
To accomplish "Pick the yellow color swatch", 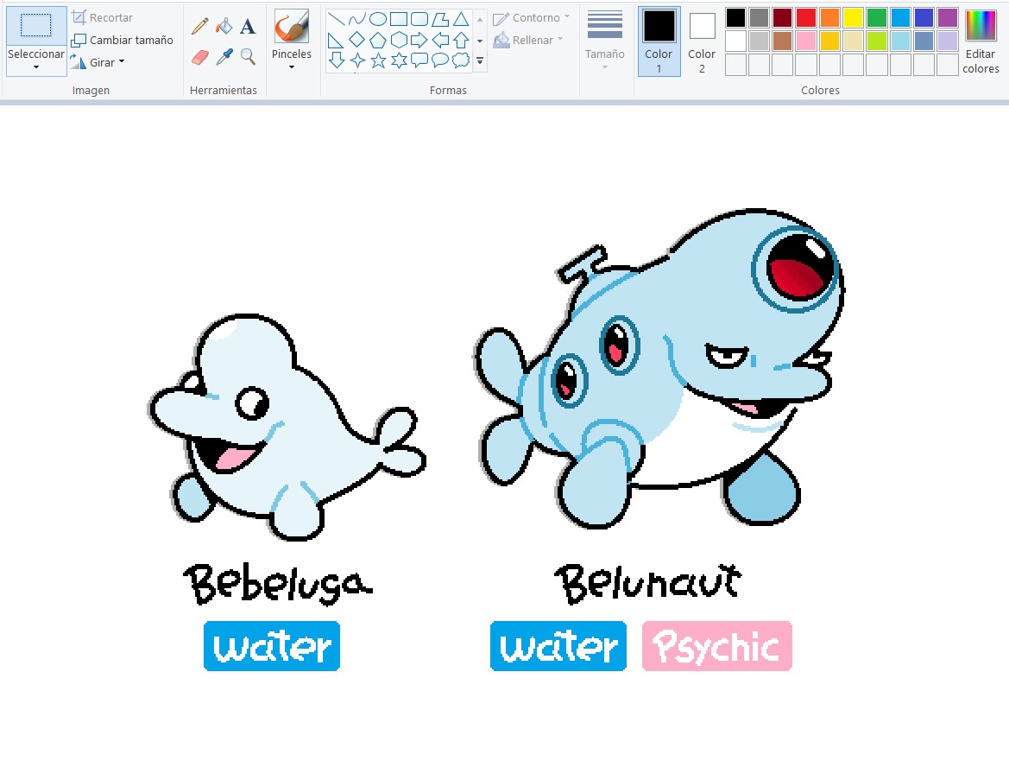I will (854, 17).
